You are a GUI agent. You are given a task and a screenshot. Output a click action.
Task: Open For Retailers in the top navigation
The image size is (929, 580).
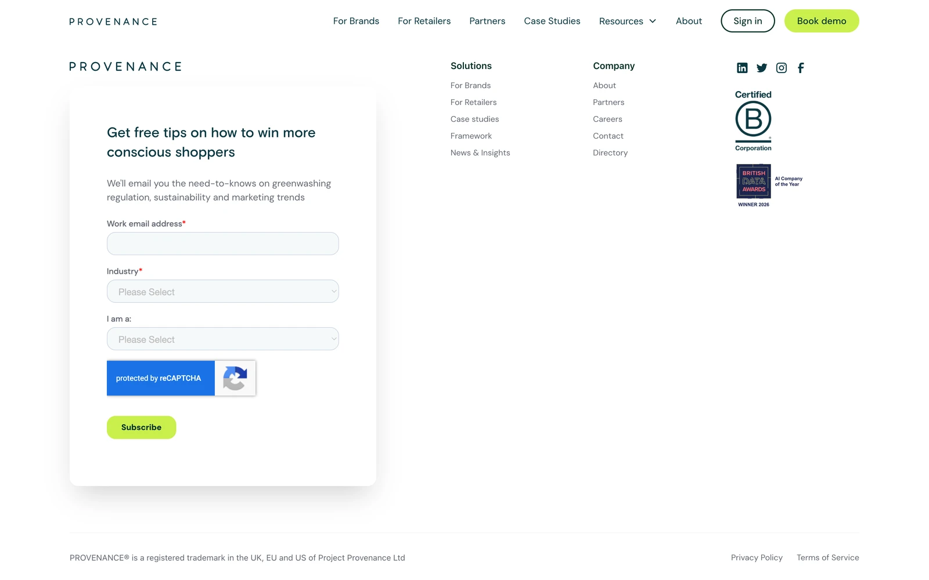[424, 21]
